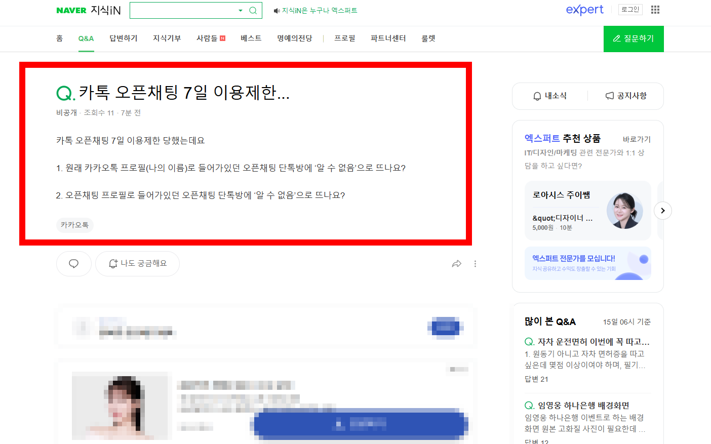711x444 pixels.
Task: Open 내소식 notifications
Action: pyautogui.click(x=550, y=96)
